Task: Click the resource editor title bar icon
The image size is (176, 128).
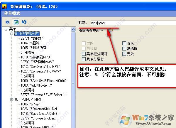Action: 4,6
